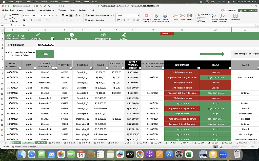The image size is (259, 161).
Task: Toggle bold N formatting
Action: pos(24,20)
